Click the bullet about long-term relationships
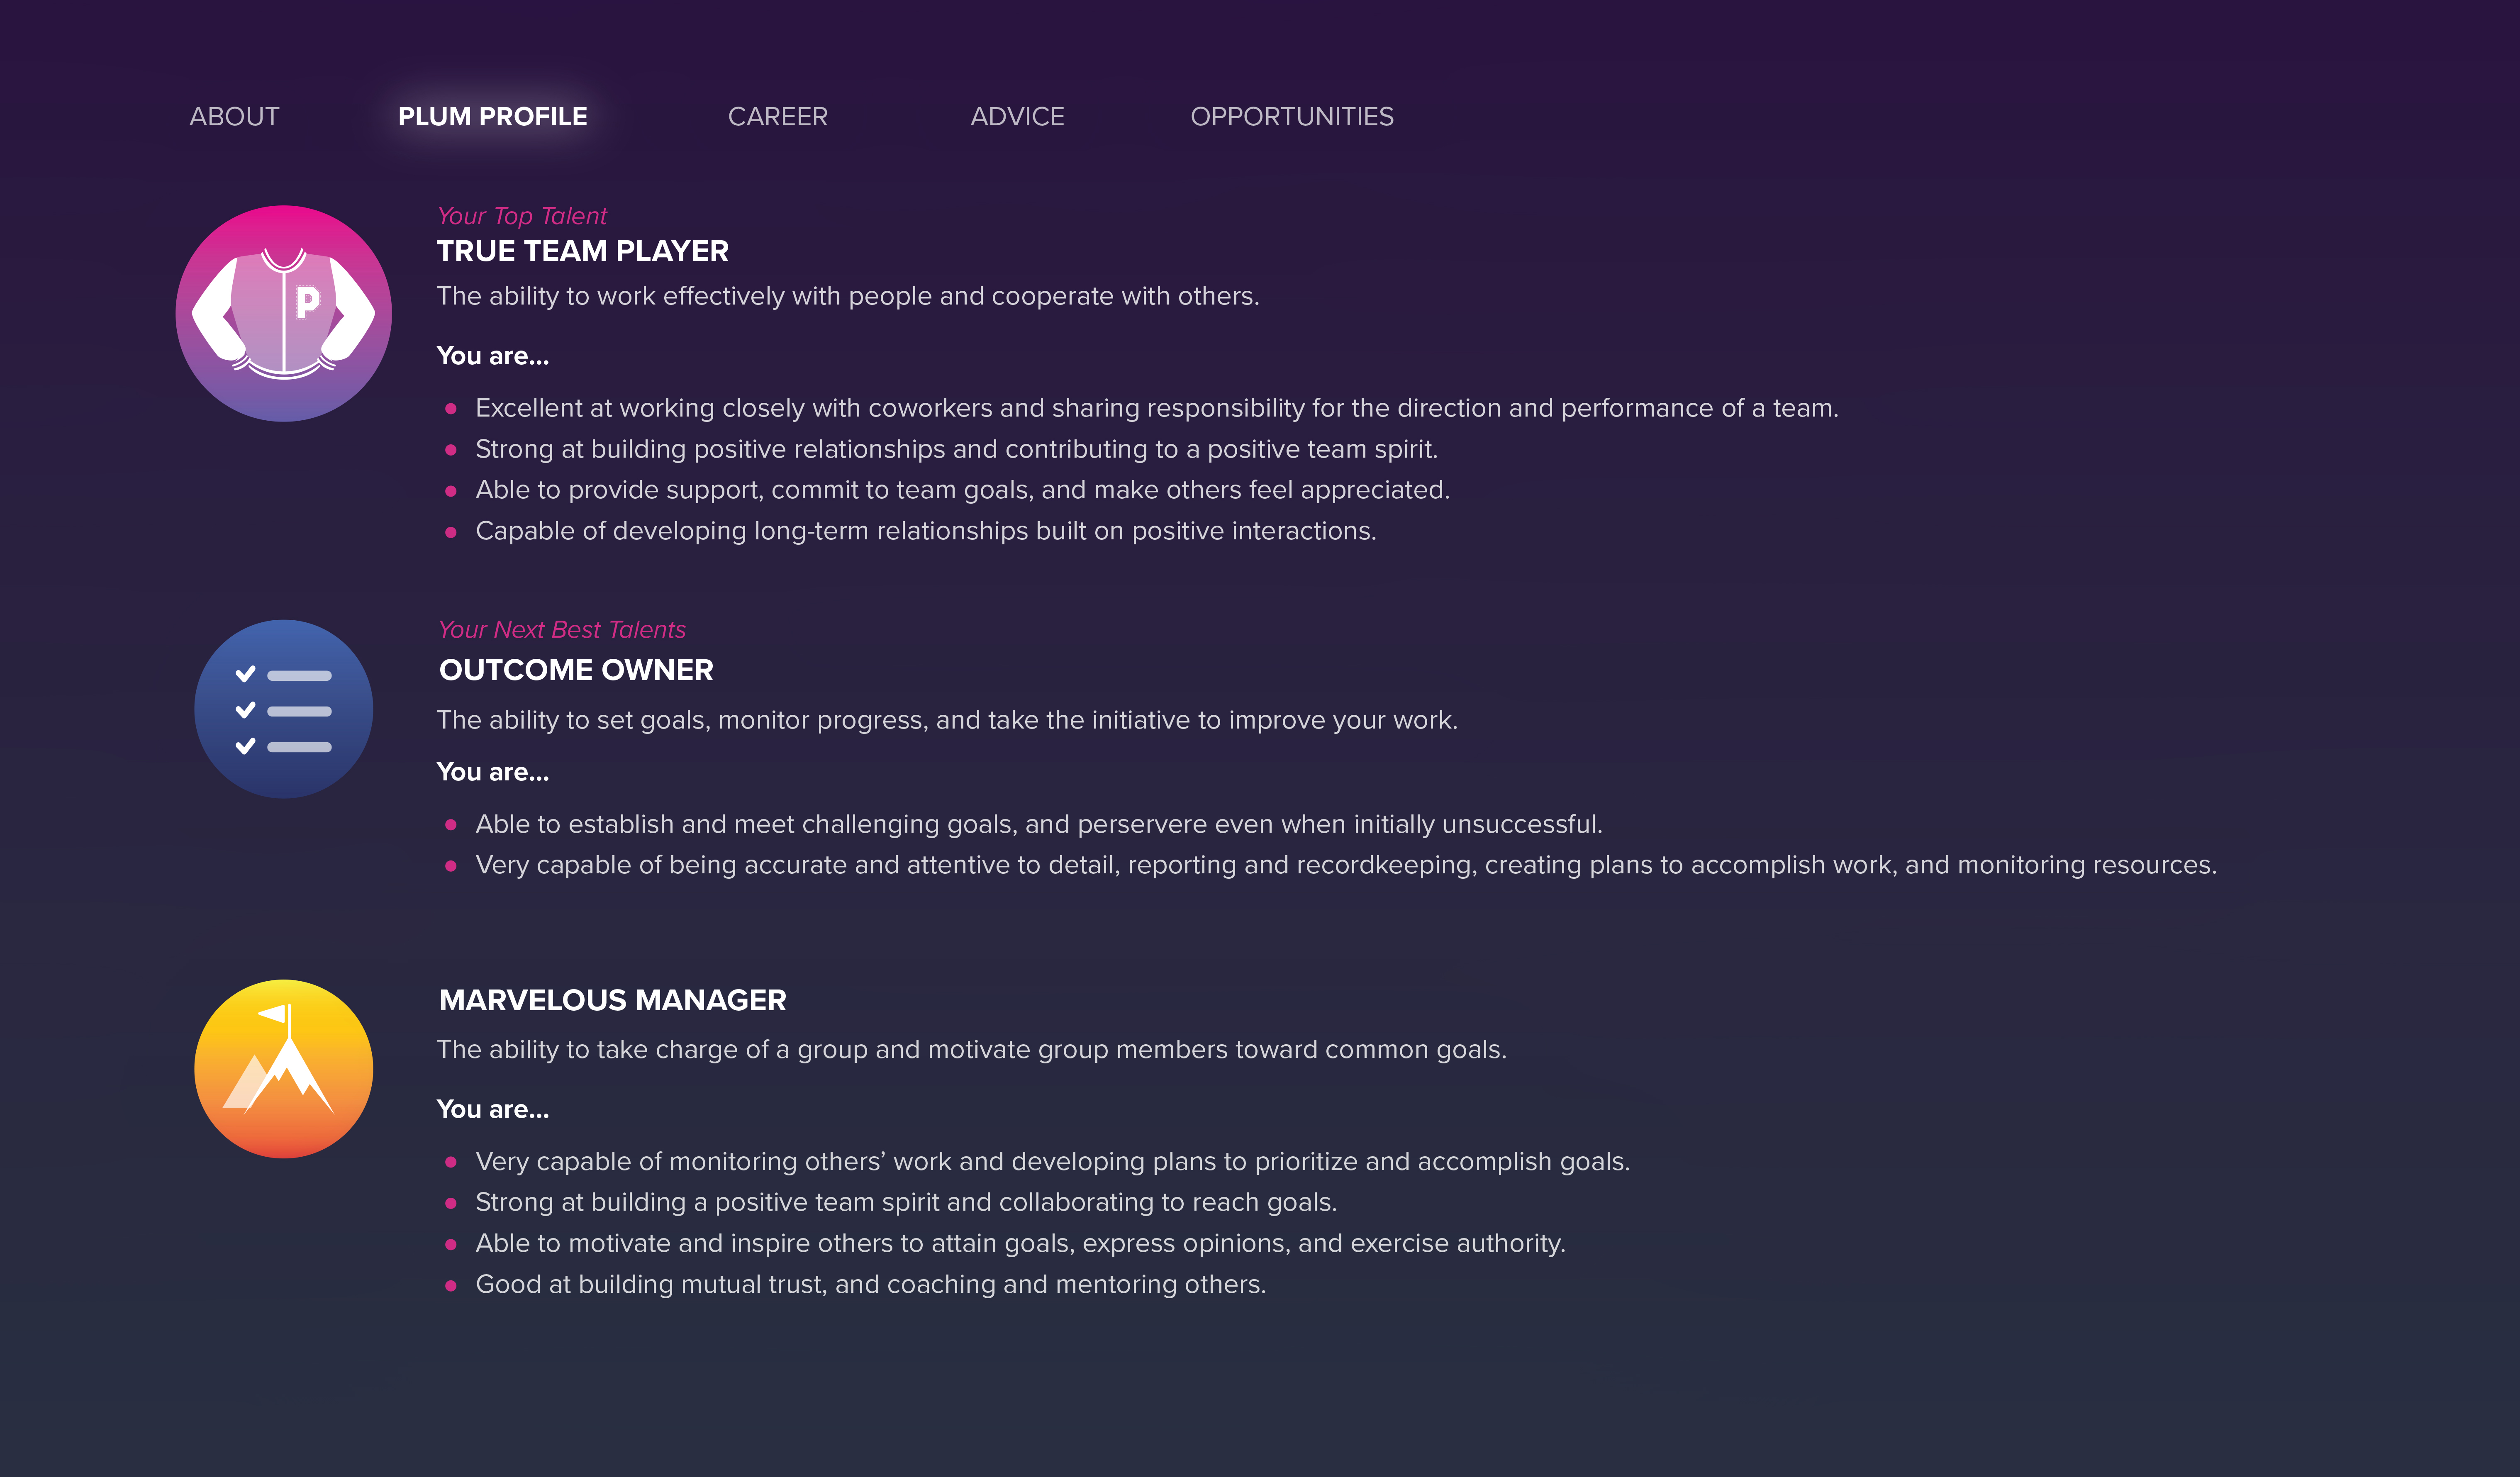Image resolution: width=2520 pixels, height=1477 pixels. coord(926,531)
